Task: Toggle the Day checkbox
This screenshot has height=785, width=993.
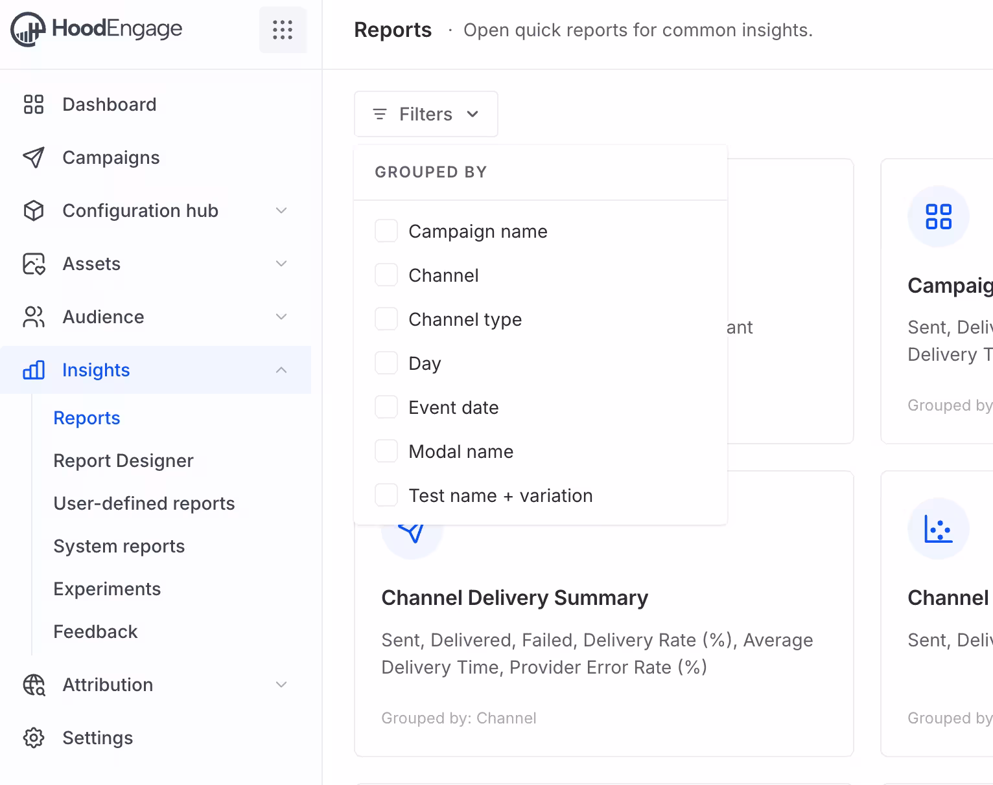Action: 386,363
